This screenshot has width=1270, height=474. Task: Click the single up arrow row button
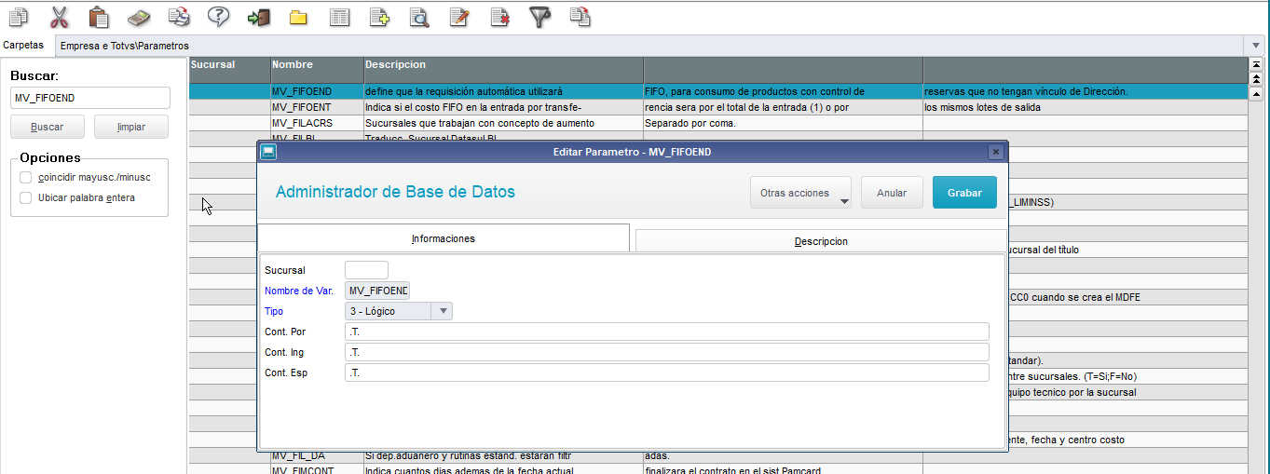(1256, 93)
